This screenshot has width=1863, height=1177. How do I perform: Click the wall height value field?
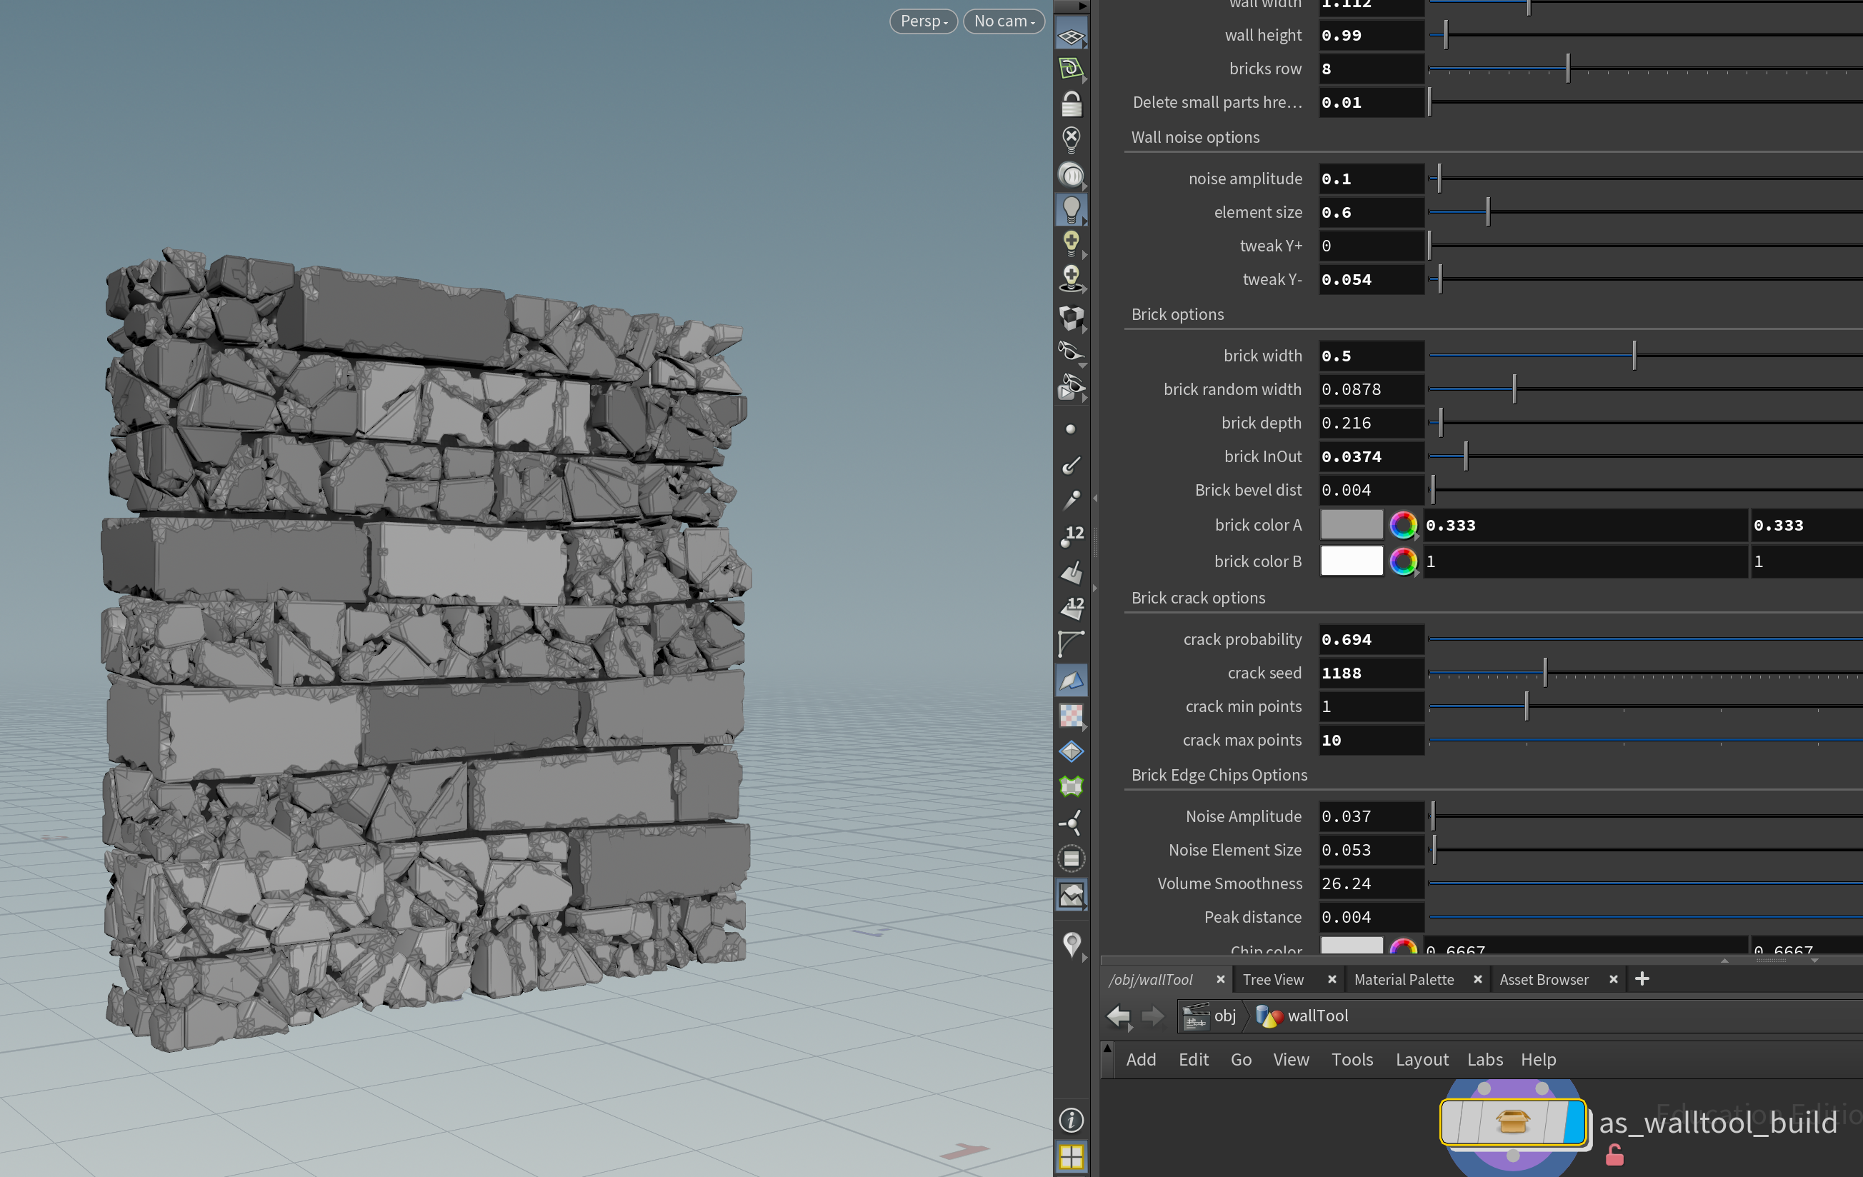[x=1370, y=36]
